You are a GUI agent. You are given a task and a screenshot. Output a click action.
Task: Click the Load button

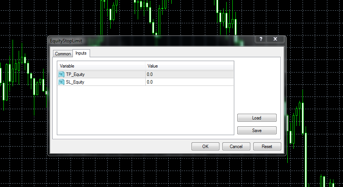coord(257,118)
